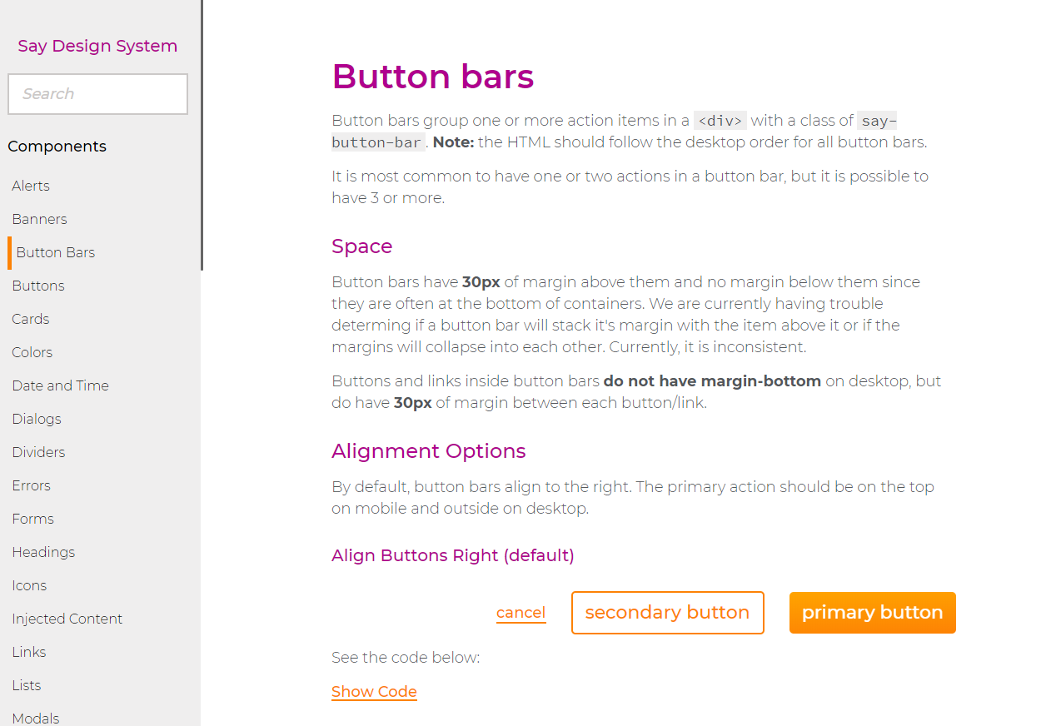
Task: Open the Forms component page
Action: coord(33,519)
